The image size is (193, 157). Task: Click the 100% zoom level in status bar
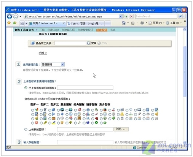pyautogui.click(x=175, y=147)
